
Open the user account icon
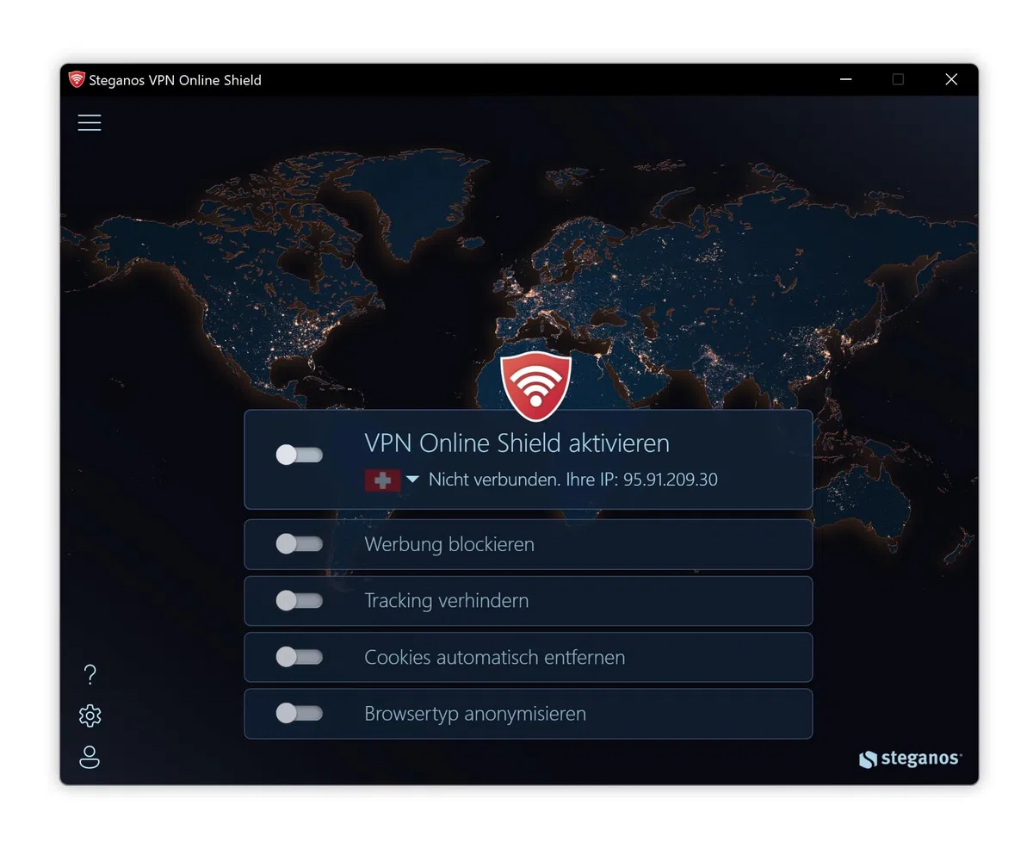pyautogui.click(x=90, y=757)
